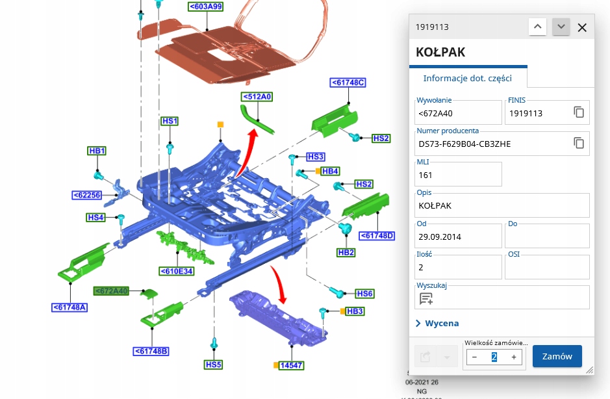Click the Zamów order button
Screen dimensions: 610x399
[557, 356]
